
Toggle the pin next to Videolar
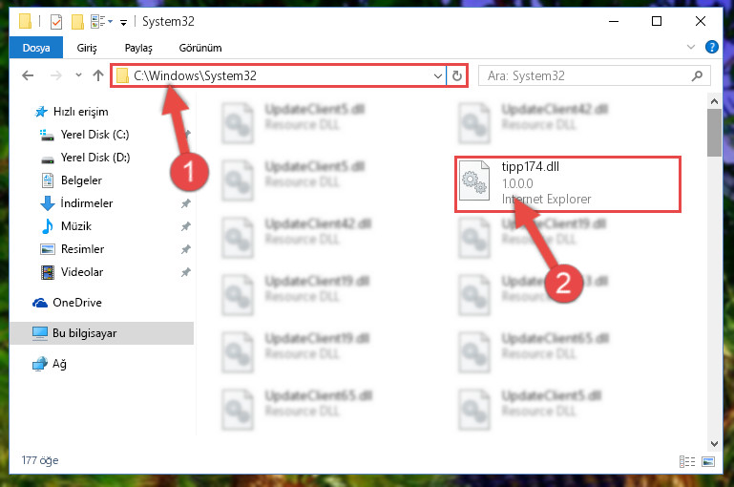(x=186, y=272)
